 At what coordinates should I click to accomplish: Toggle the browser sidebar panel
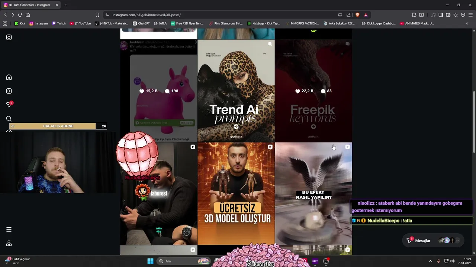[x=441, y=15]
